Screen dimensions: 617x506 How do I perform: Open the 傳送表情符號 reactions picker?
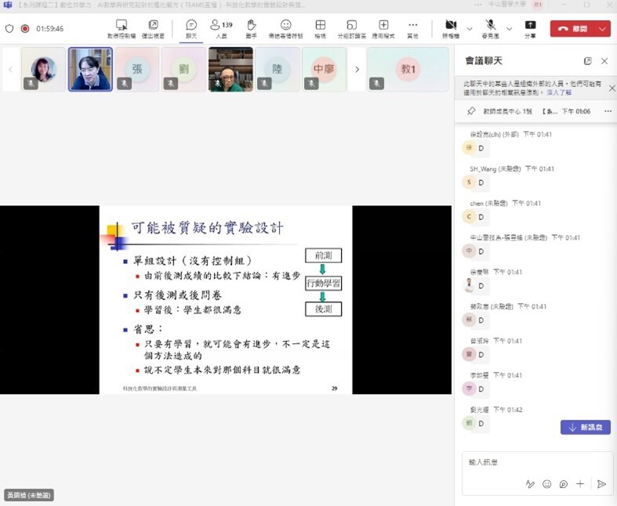point(286,28)
